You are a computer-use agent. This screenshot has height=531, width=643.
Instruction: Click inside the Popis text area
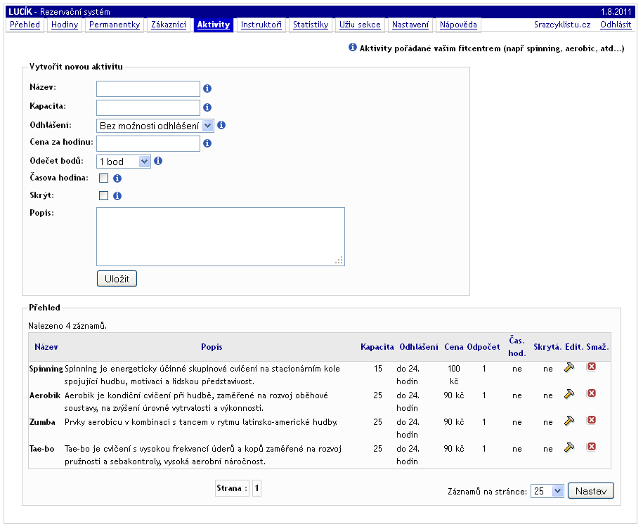coord(221,237)
